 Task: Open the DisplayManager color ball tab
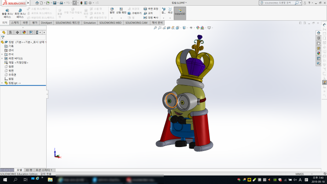24,32
